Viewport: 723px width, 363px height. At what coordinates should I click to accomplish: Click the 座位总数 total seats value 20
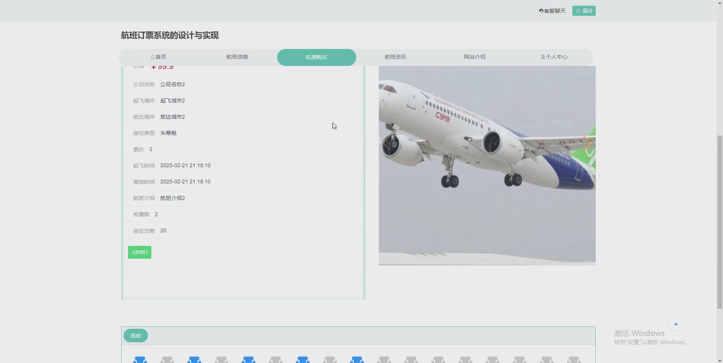coord(163,230)
